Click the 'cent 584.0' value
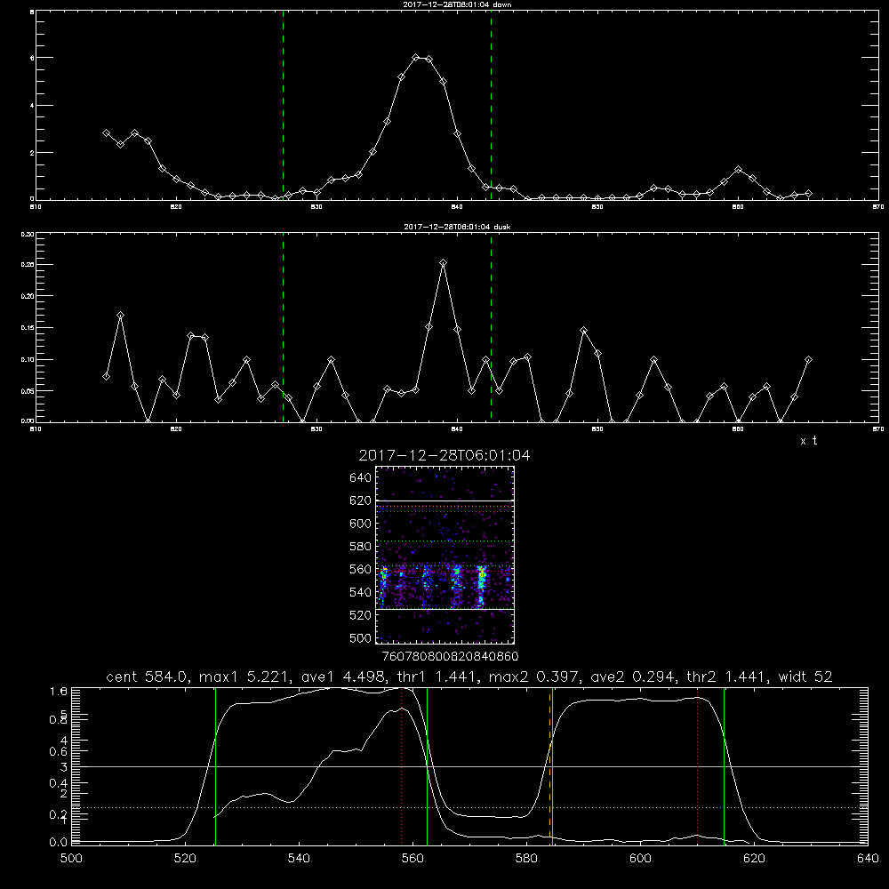 click(147, 677)
